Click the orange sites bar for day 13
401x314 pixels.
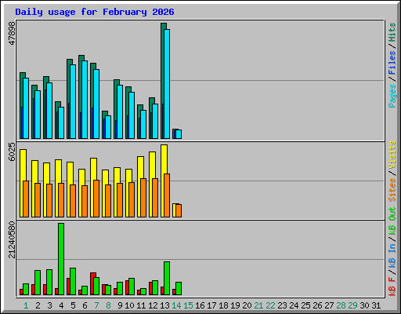coord(167,195)
